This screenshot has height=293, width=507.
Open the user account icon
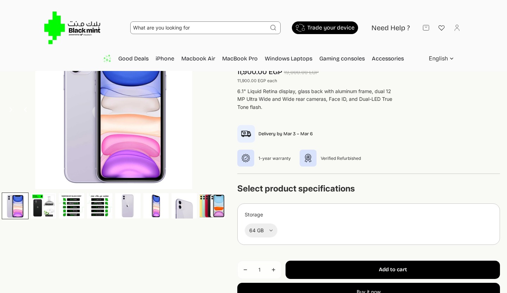click(x=457, y=28)
